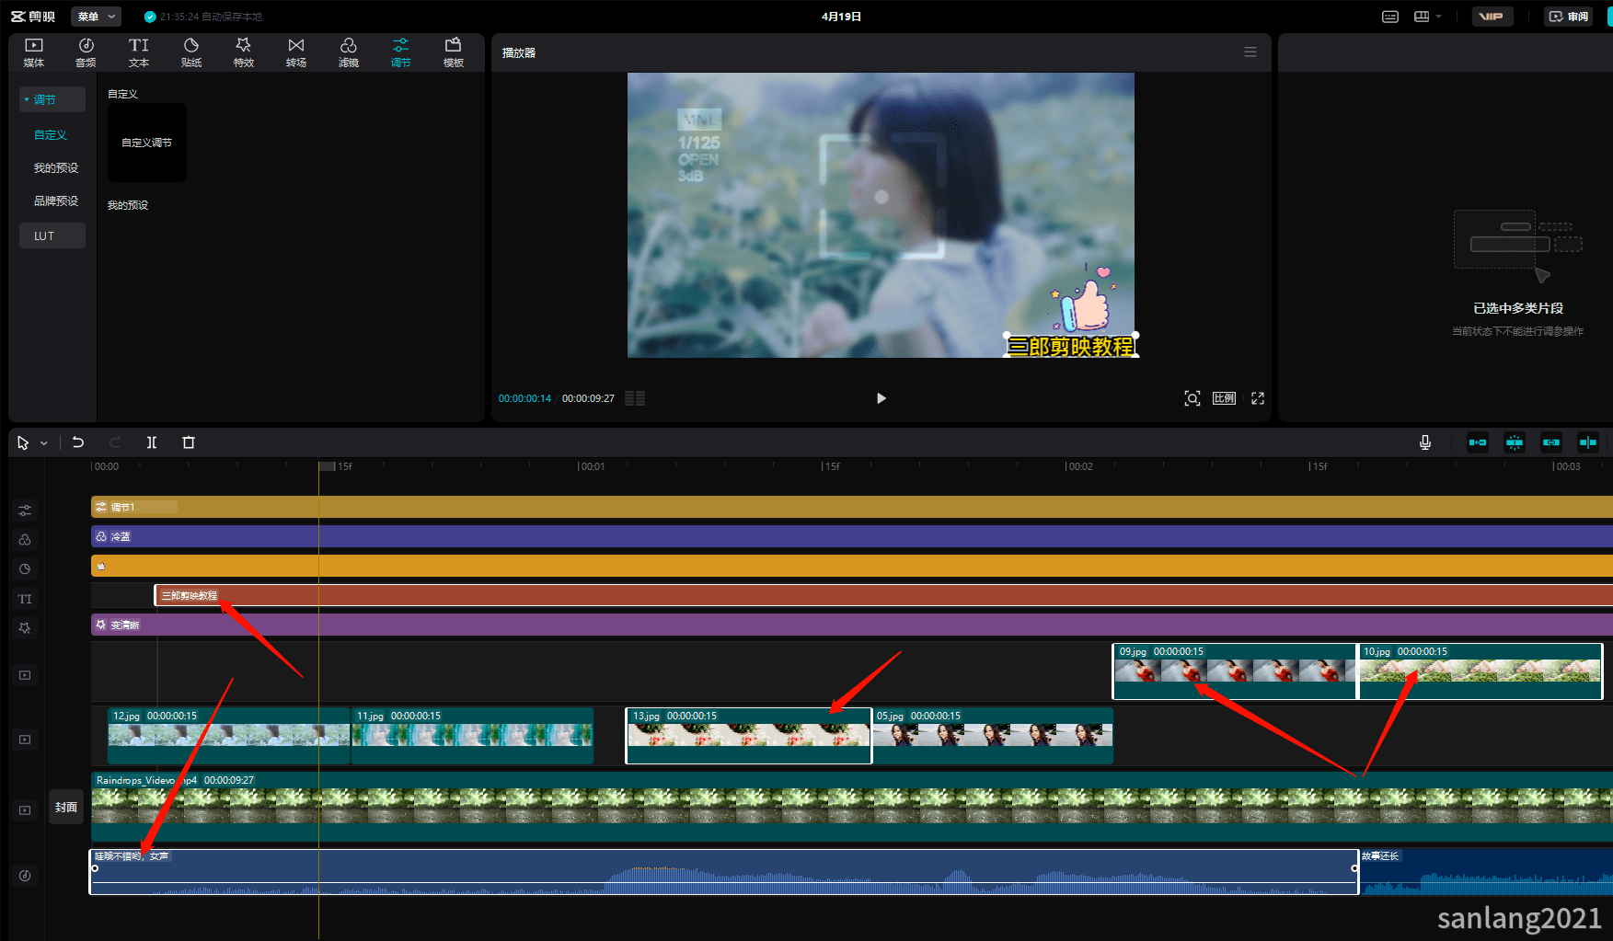
Task: Click the 审阅 review button
Action: click(x=1569, y=17)
